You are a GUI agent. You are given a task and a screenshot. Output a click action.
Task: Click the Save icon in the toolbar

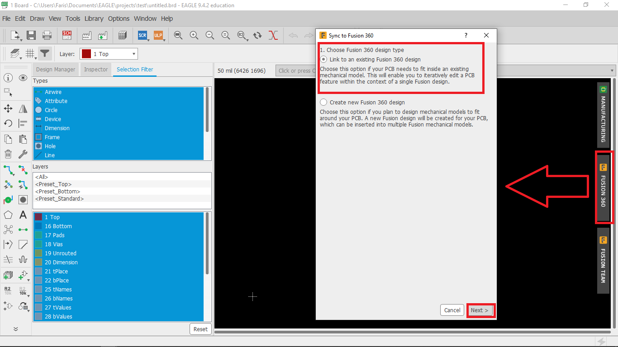(31, 35)
